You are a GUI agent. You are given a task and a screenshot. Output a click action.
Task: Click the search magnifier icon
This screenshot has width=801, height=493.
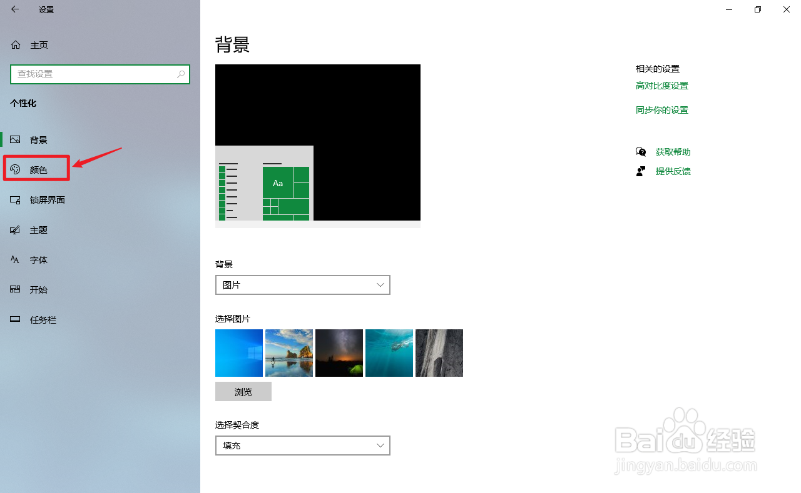click(181, 74)
